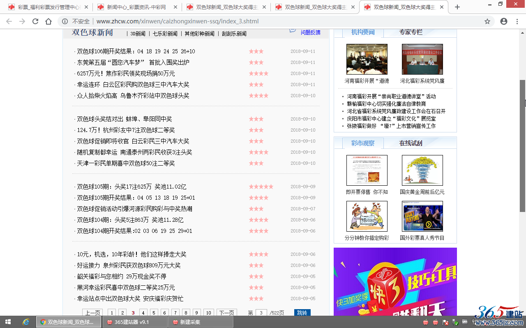Switch to the 彩票_福利彩票发行管理中心 tab

(48, 7)
